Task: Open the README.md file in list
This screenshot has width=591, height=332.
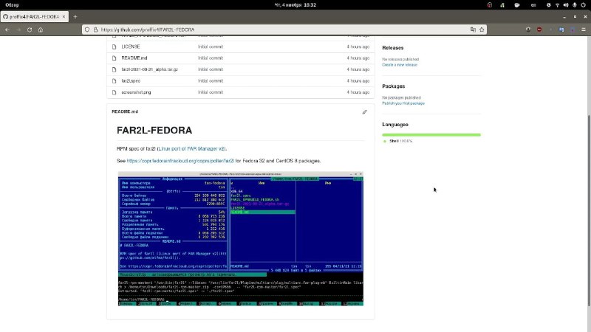Action: pos(134,58)
